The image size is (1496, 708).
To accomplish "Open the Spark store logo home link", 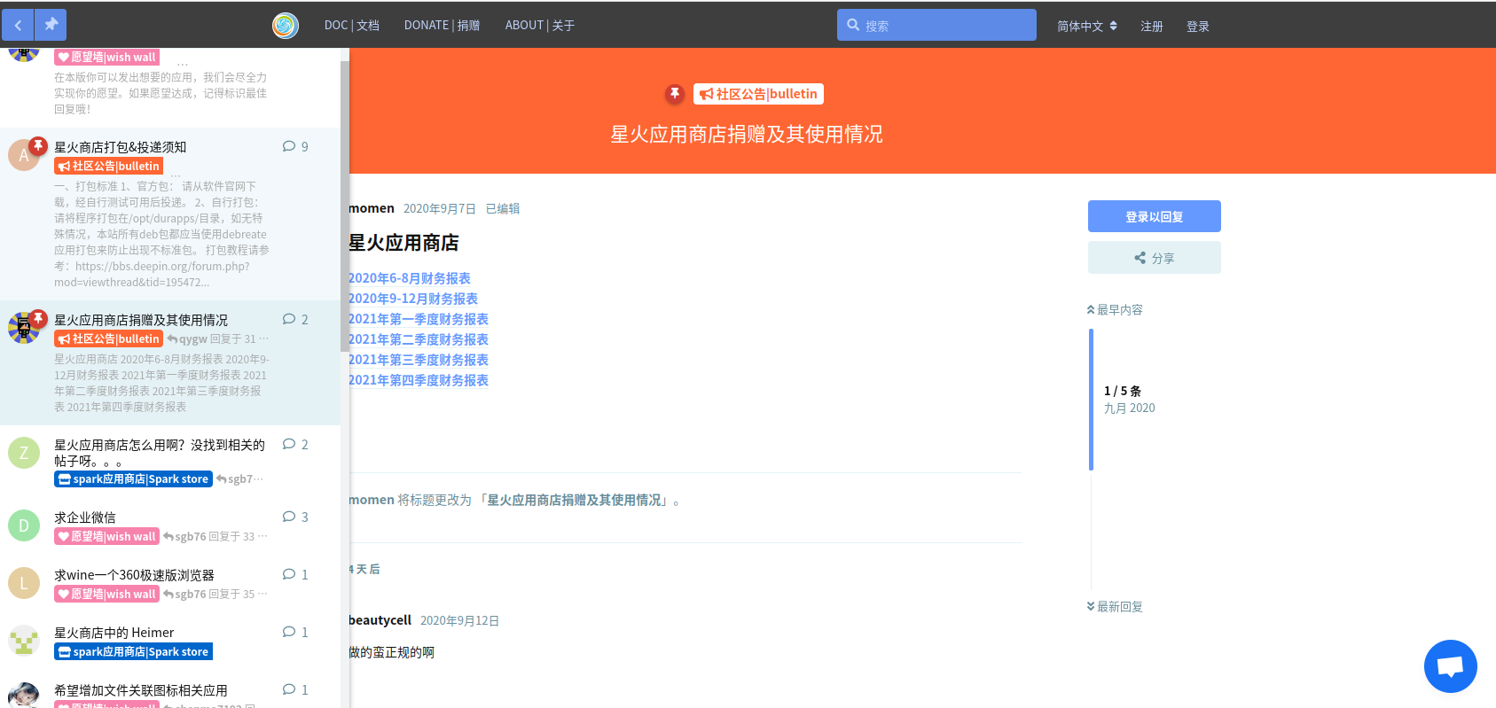I will click(x=285, y=26).
